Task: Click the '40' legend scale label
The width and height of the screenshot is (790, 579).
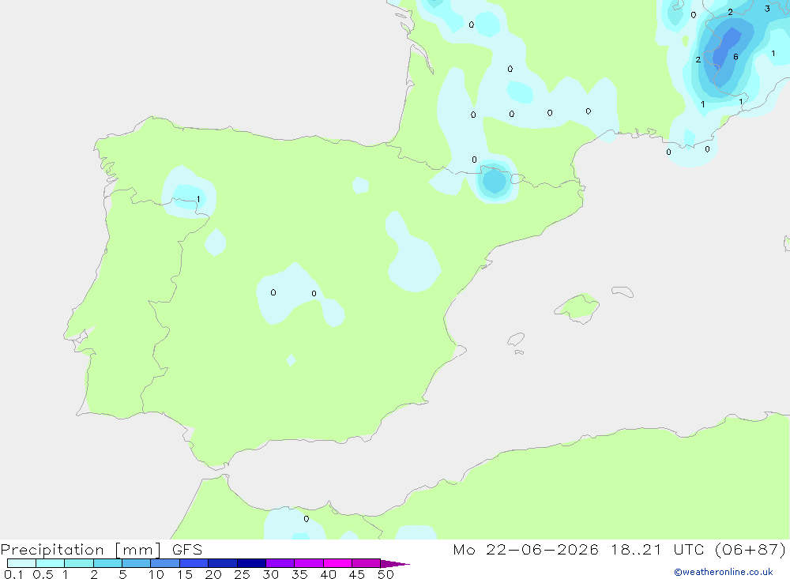Action: [329, 574]
